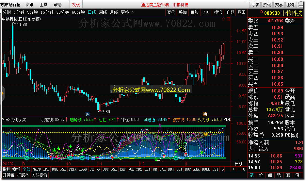
Task: Select the BOLL indicator
Action: [206, 169]
